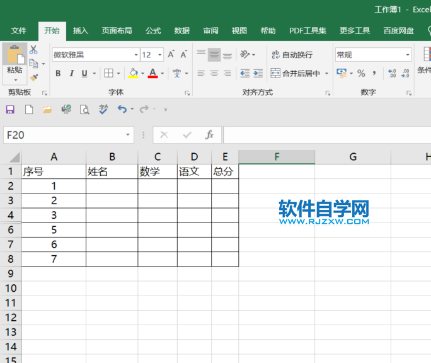Switch to 公式 Formulas tab

[153, 30]
